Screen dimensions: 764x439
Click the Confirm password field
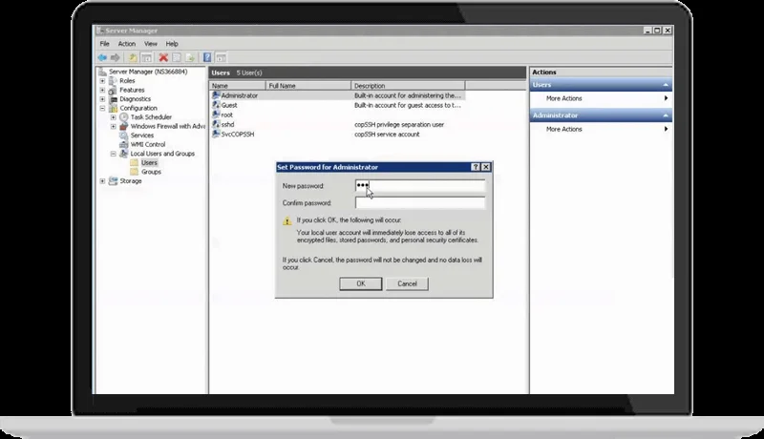[420, 203]
